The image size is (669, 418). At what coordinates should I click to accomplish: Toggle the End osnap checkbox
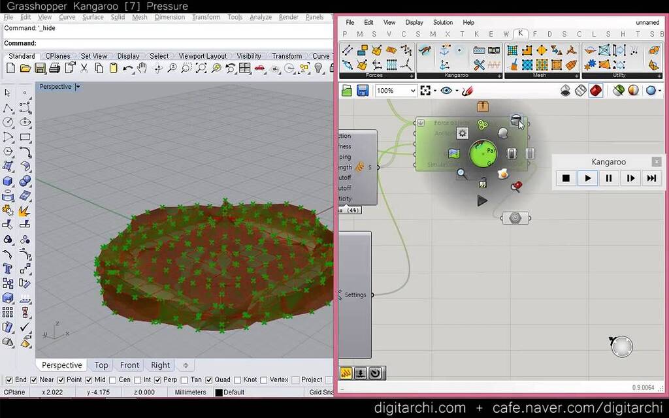[x=9, y=379]
